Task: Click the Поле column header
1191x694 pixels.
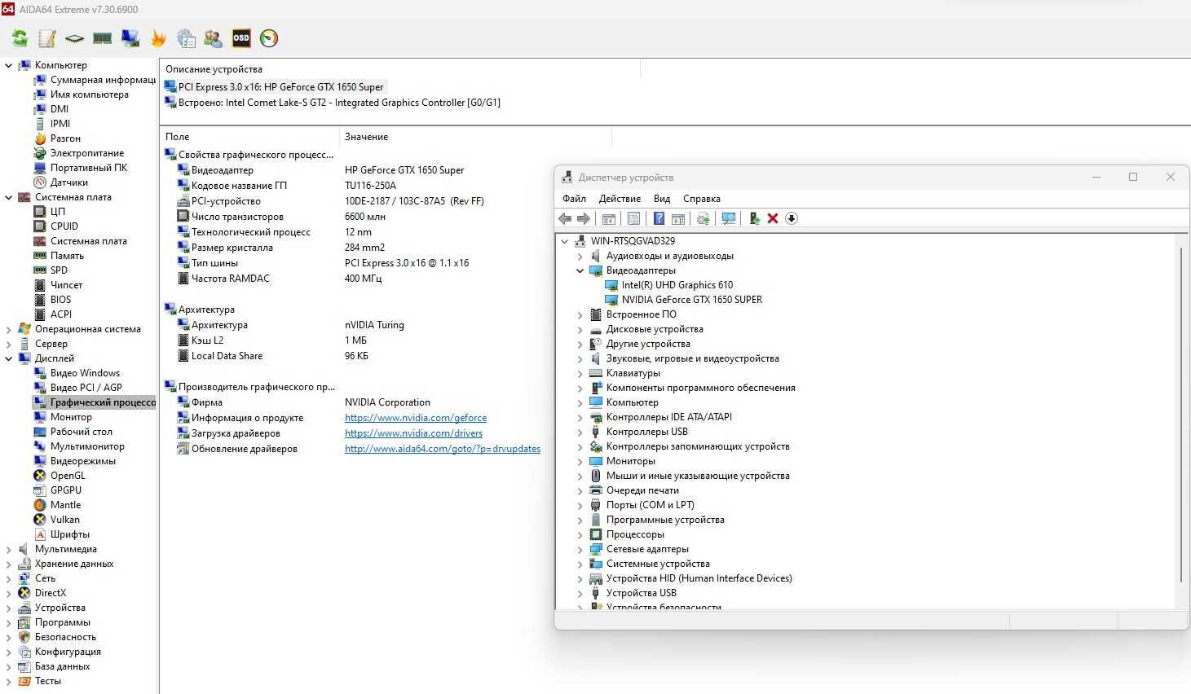Action: pos(249,137)
